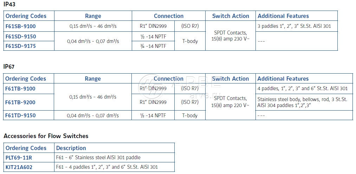The image size is (356, 174).
Task: Select the SPDT Contacts 220 V~ cell
Action: pyautogui.click(x=230, y=102)
